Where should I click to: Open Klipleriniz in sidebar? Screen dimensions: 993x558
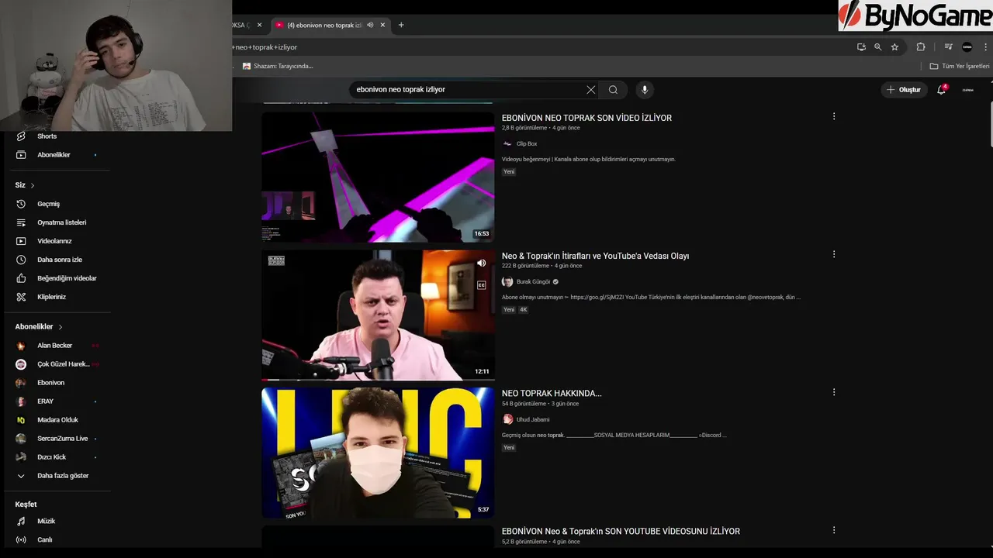point(51,297)
